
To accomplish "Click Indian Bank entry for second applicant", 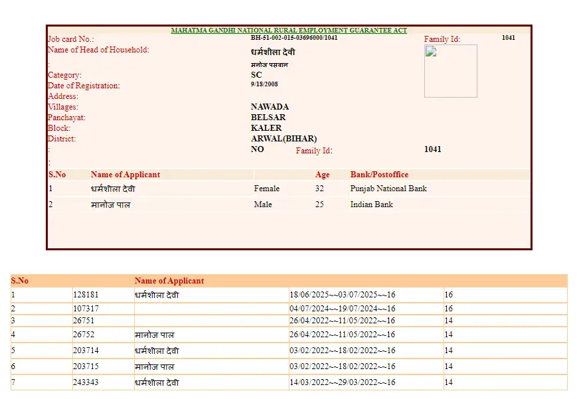I will coord(371,204).
